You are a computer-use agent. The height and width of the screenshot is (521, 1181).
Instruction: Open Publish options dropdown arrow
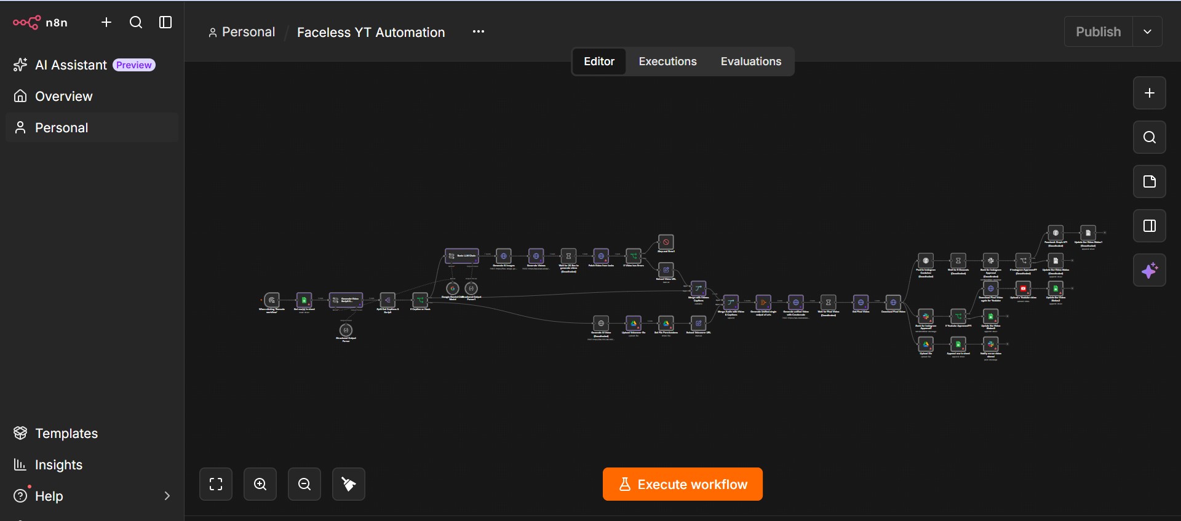[1148, 32]
